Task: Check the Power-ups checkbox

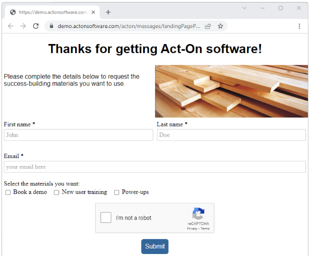Action: pyautogui.click(x=117, y=192)
